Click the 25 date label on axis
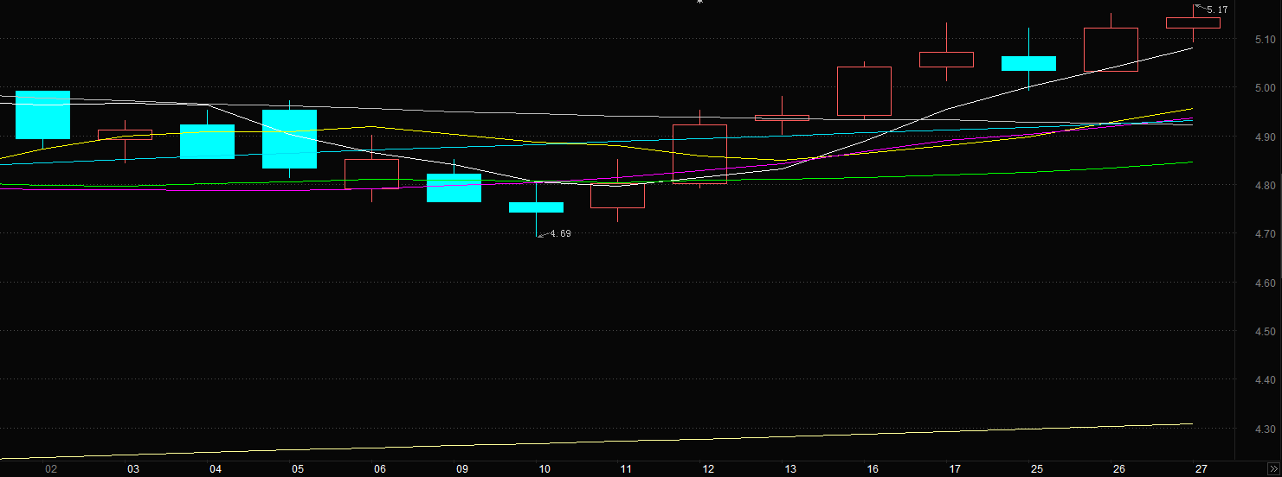Viewport: 1282px width, 477px height. (x=1037, y=469)
